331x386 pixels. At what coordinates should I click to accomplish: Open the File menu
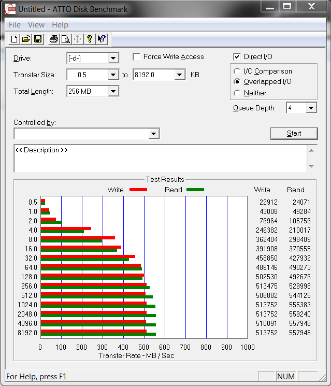[15, 25]
